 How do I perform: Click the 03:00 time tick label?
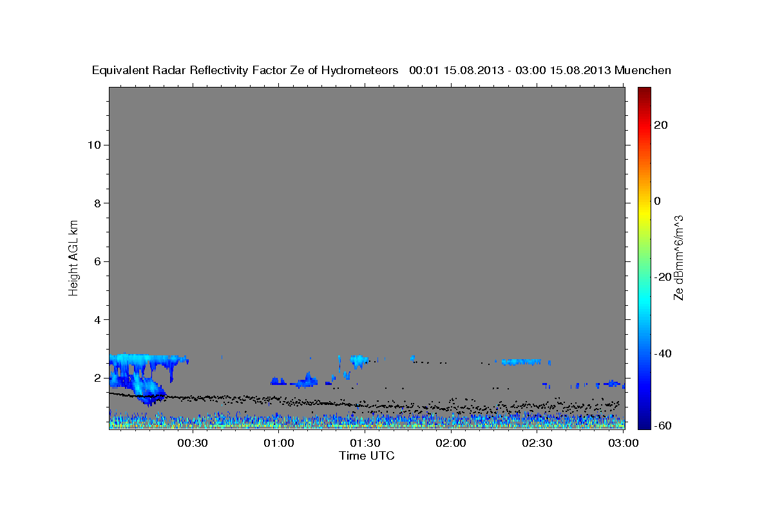[624, 444]
